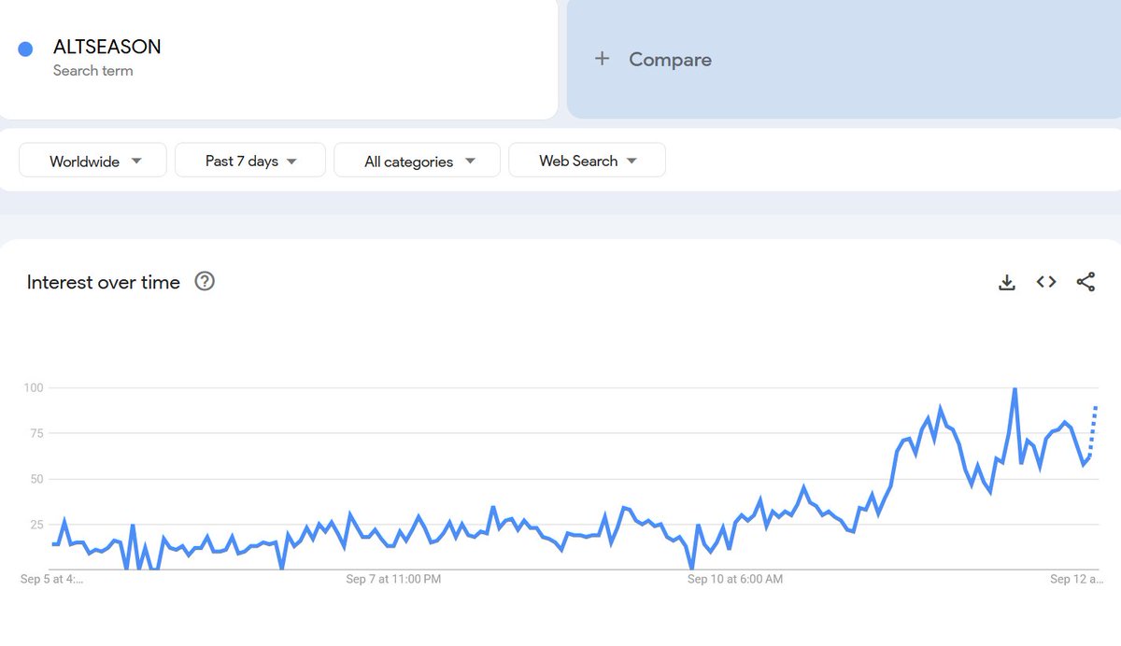Click the plus icon beside Compare
This screenshot has height=646, width=1121.
pyautogui.click(x=603, y=59)
